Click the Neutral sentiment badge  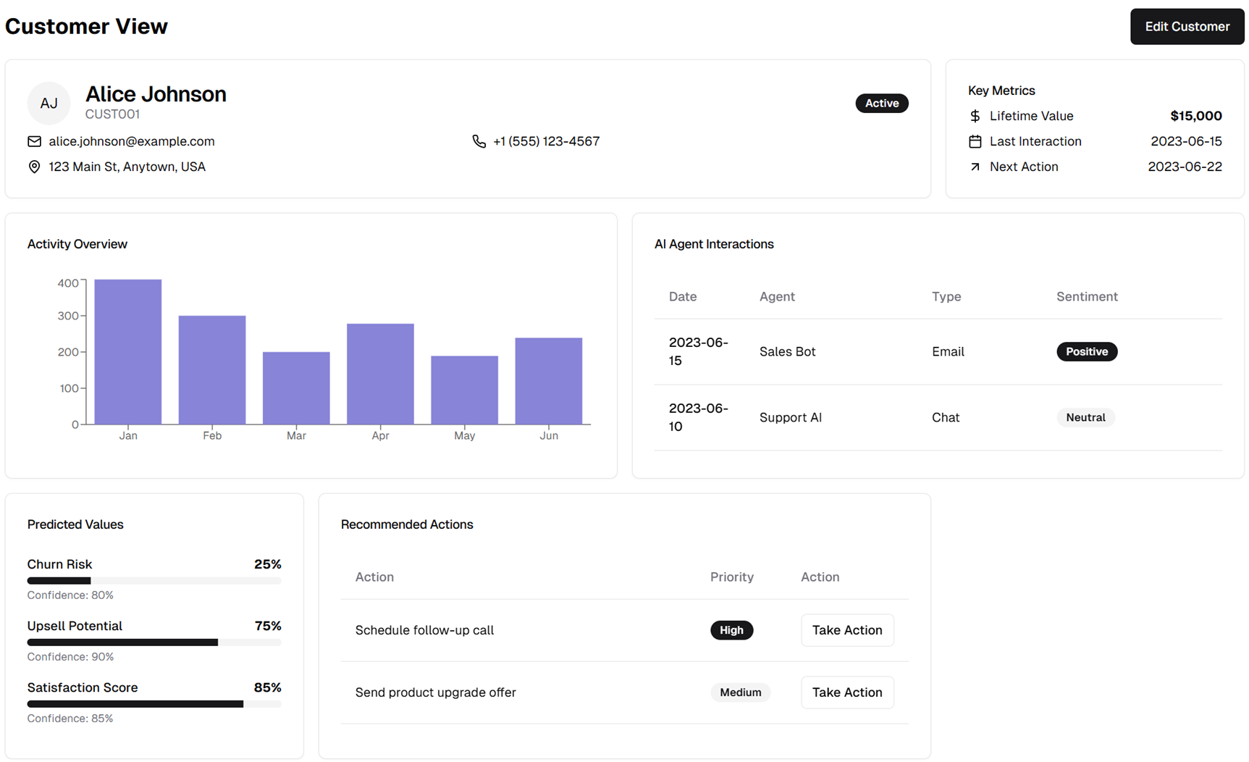tap(1085, 417)
